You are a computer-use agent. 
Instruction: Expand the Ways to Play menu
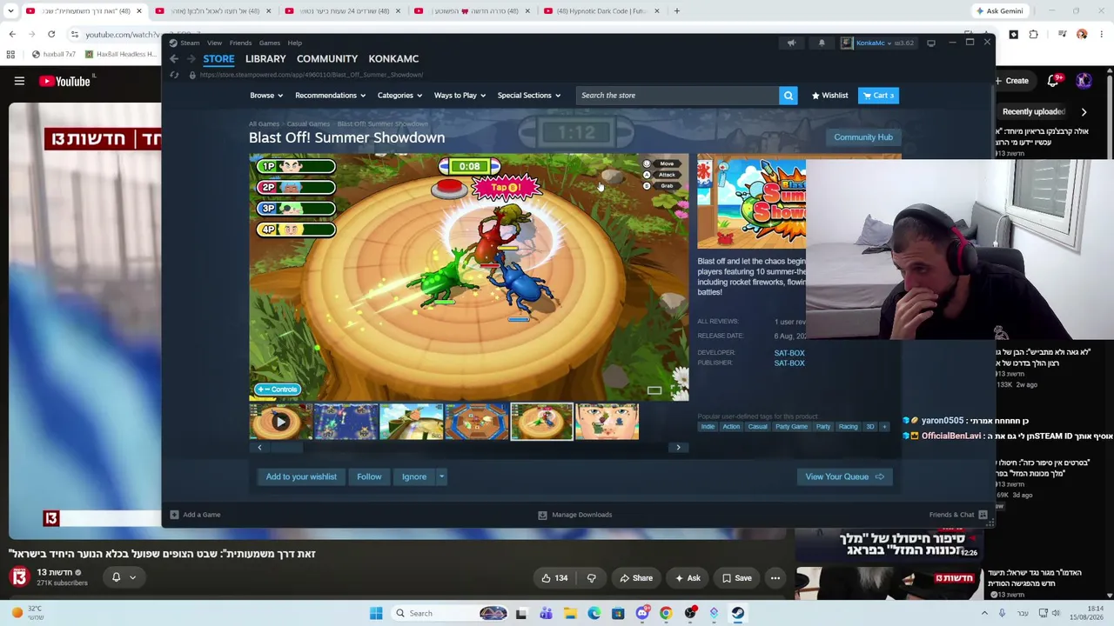[x=460, y=96]
